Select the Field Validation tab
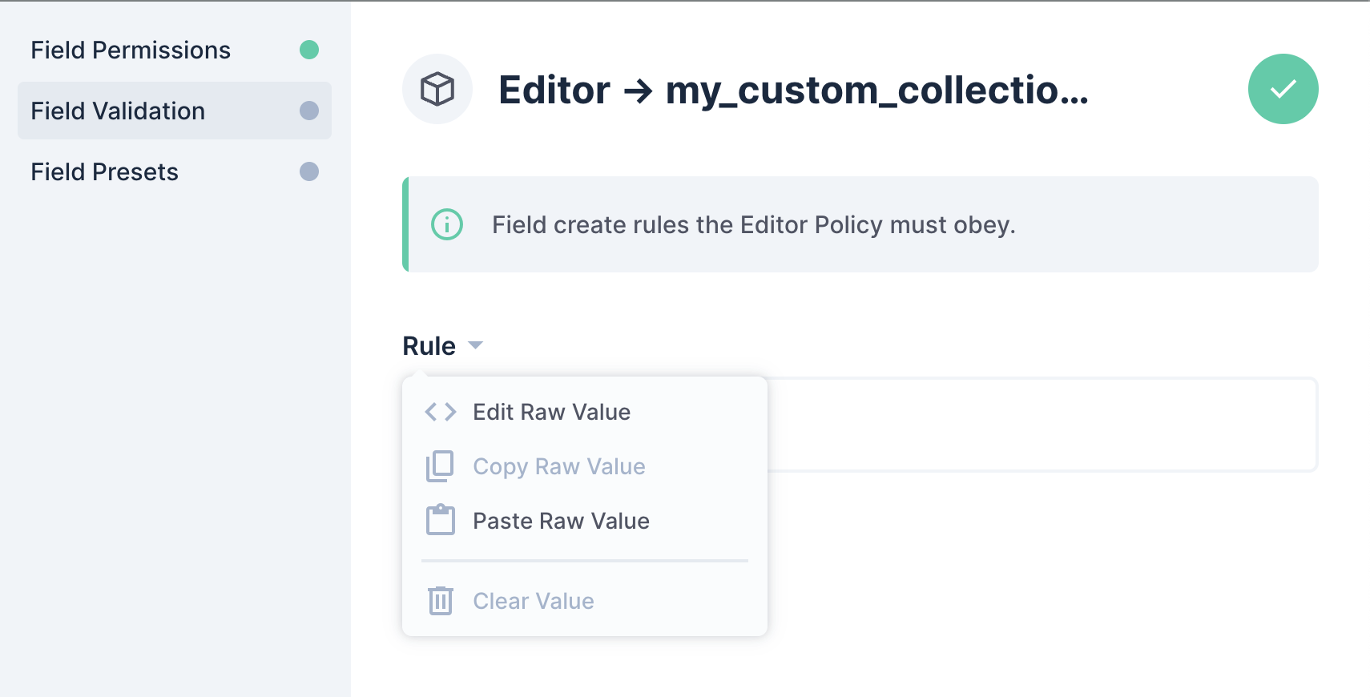This screenshot has height=697, width=1370. pyautogui.click(x=118, y=111)
